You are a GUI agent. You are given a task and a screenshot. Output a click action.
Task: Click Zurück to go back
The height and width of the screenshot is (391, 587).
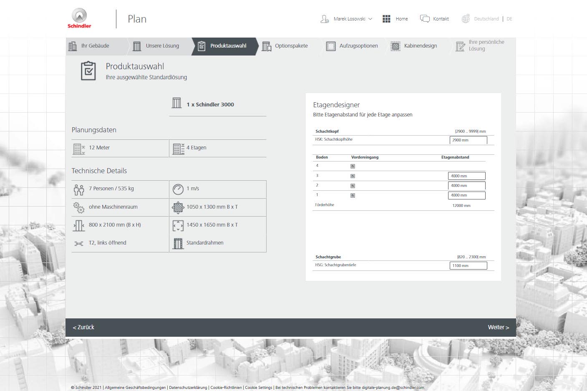(83, 328)
